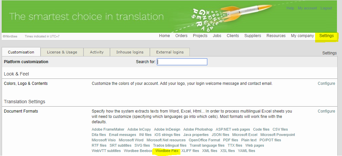This screenshot has height=156, width=342.
Task: Click the Search for input field
Action: 182,62
